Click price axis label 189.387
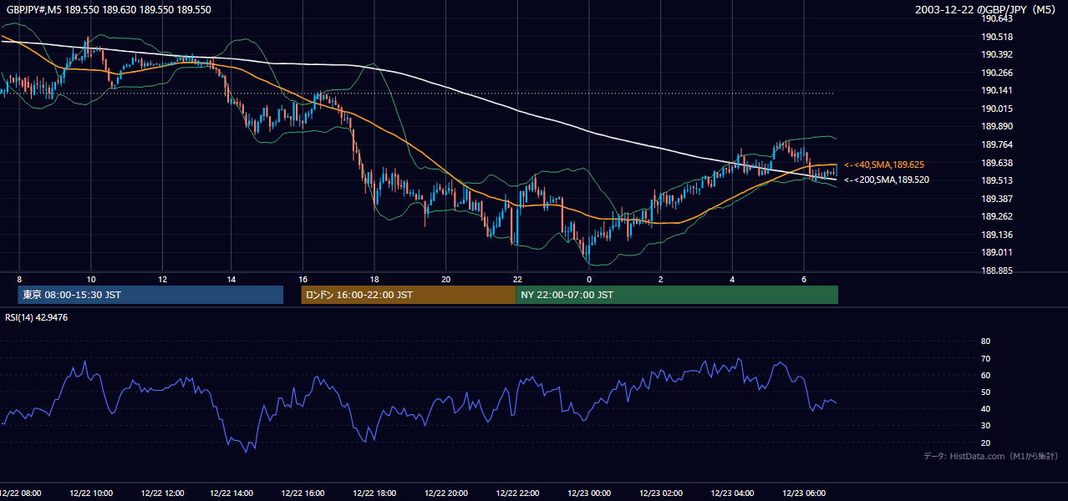 (x=997, y=199)
